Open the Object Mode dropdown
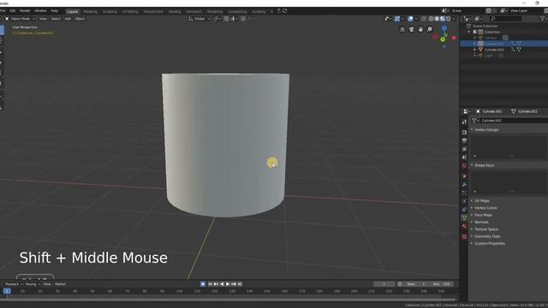The height and width of the screenshot is (308, 548). coord(21,19)
